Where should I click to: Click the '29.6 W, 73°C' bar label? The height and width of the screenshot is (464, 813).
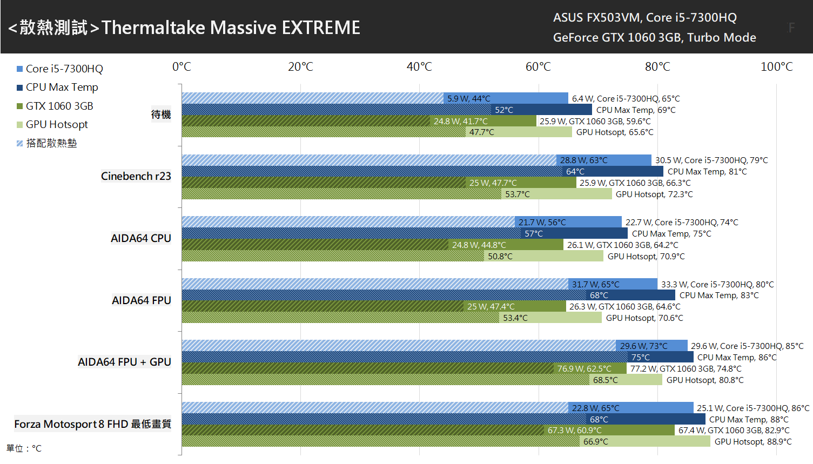coord(644,346)
